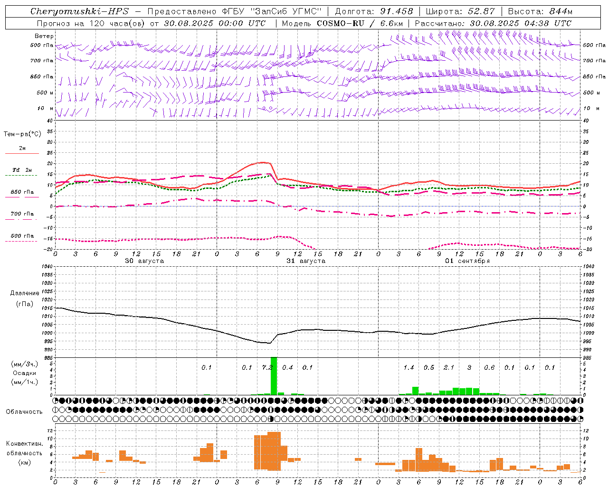608x486 pixels.
Task: Click the Давление pressure panel label
Action: [25, 293]
